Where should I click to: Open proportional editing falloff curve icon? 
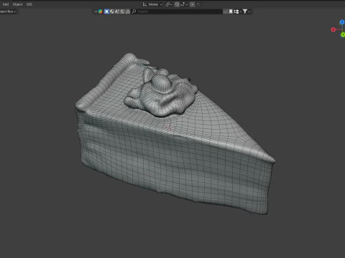[198, 4]
